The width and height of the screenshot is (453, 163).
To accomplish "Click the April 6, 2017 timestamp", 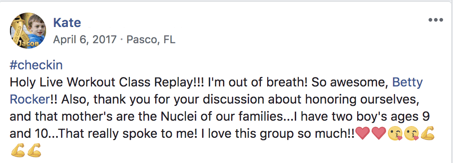I will 85,40.
